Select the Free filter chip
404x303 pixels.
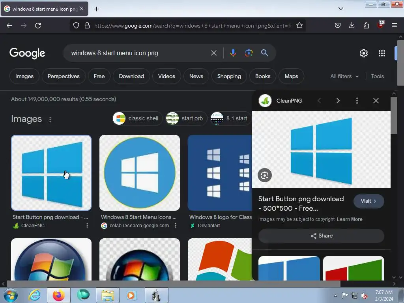click(x=99, y=76)
